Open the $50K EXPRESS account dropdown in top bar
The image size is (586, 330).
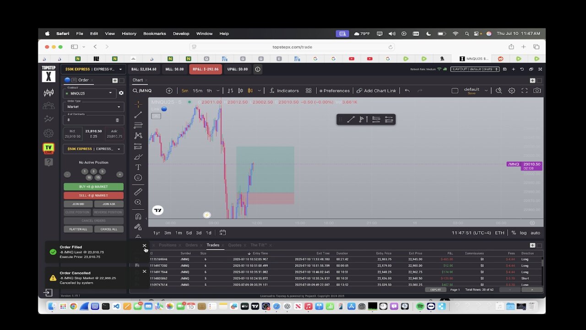coord(93,69)
